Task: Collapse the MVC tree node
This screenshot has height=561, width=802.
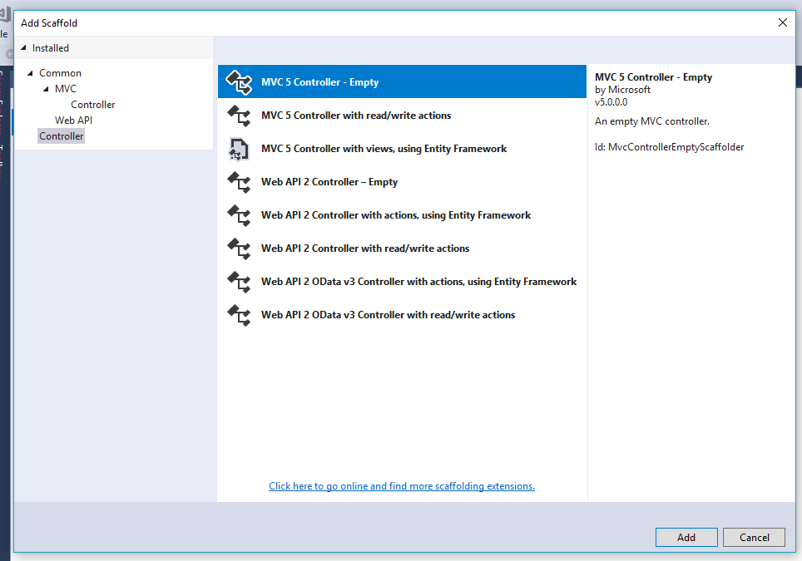Action: click(x=47, y=88)
